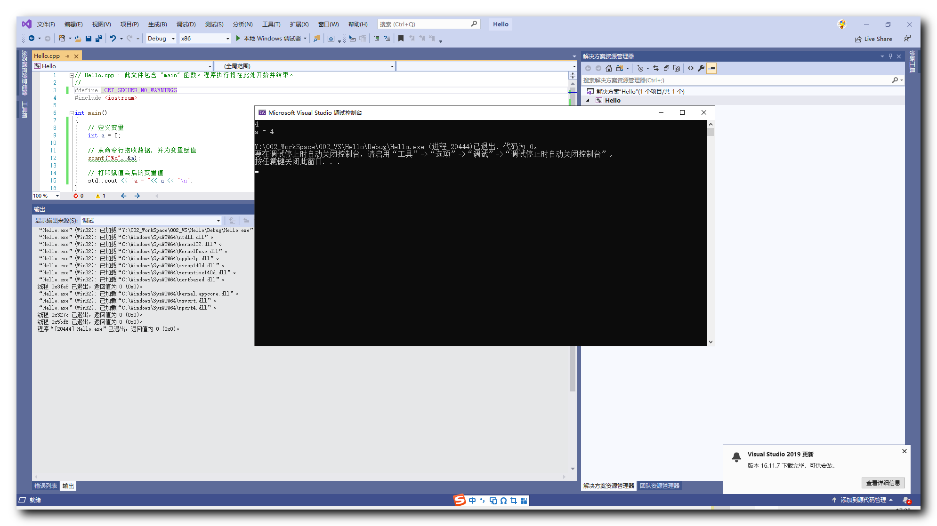Select the Undo icon in the toolbar

point(113,39)
